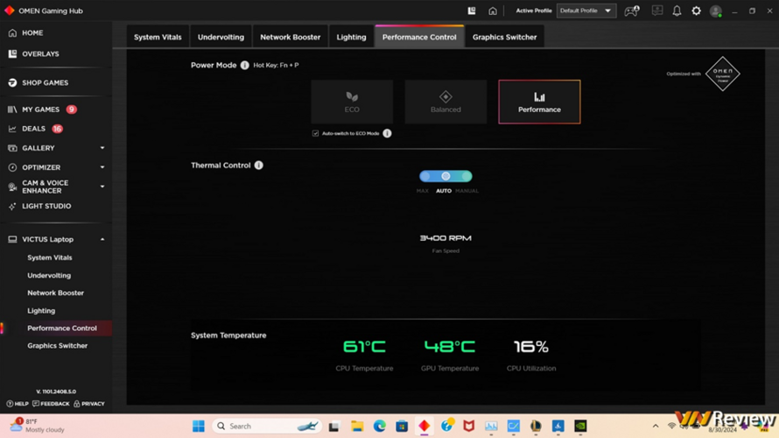
Task: Select Balanced power mode
Action: (446, 102)
